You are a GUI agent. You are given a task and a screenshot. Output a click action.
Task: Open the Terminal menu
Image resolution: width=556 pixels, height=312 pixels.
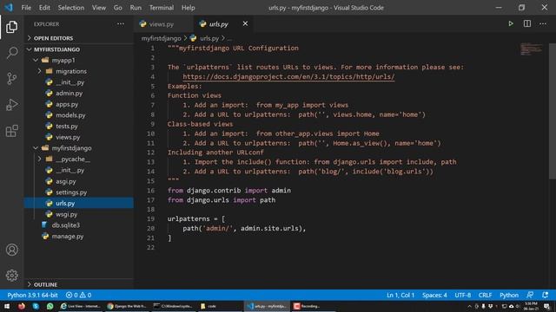point(162,8)
